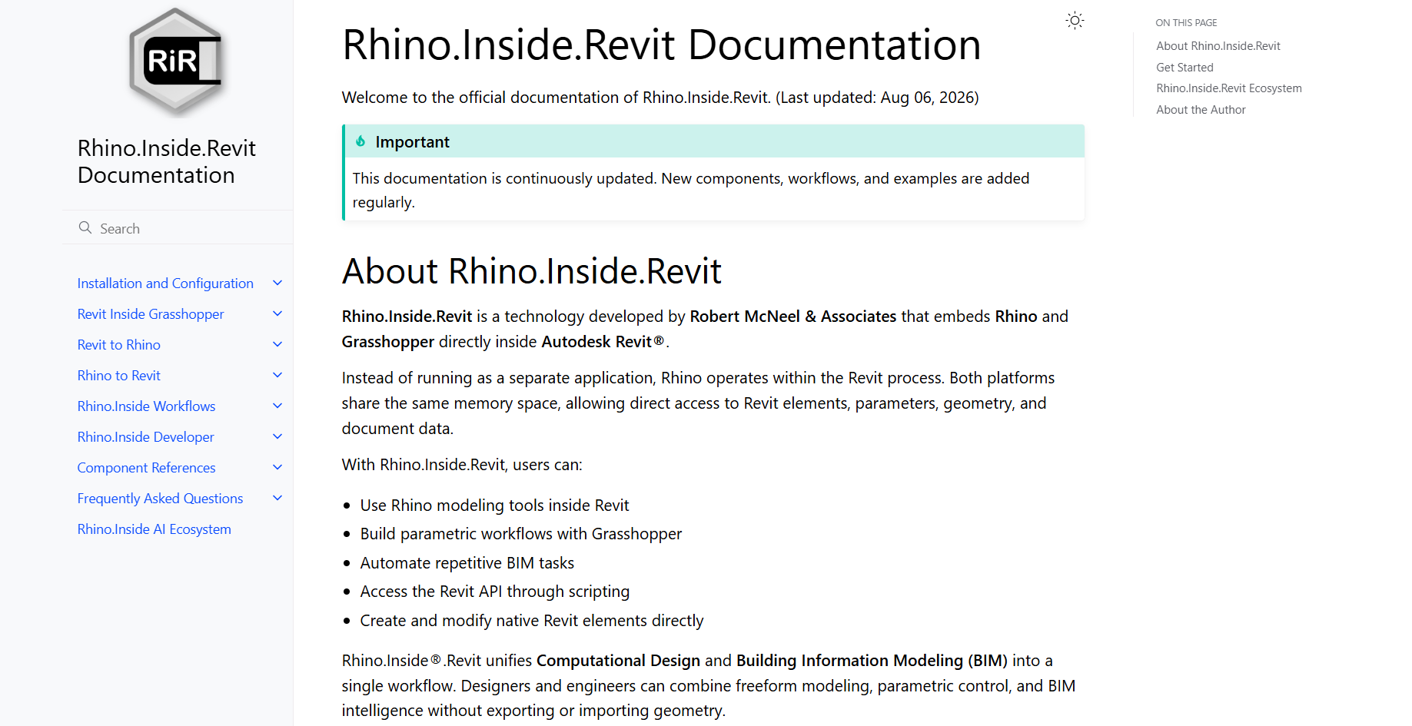Click bullet Use Rhino modeling tools inside Revit
Screen dimensions: 1412x726
pos(494,506)
